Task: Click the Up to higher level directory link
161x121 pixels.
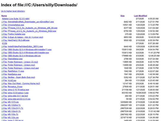Action: 13,11
